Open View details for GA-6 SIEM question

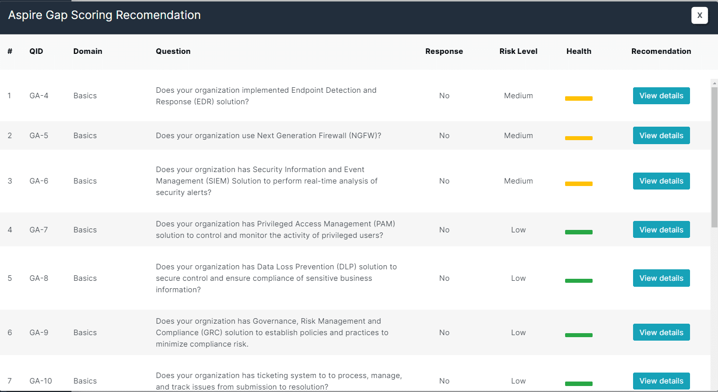click(x=661, y=181)
